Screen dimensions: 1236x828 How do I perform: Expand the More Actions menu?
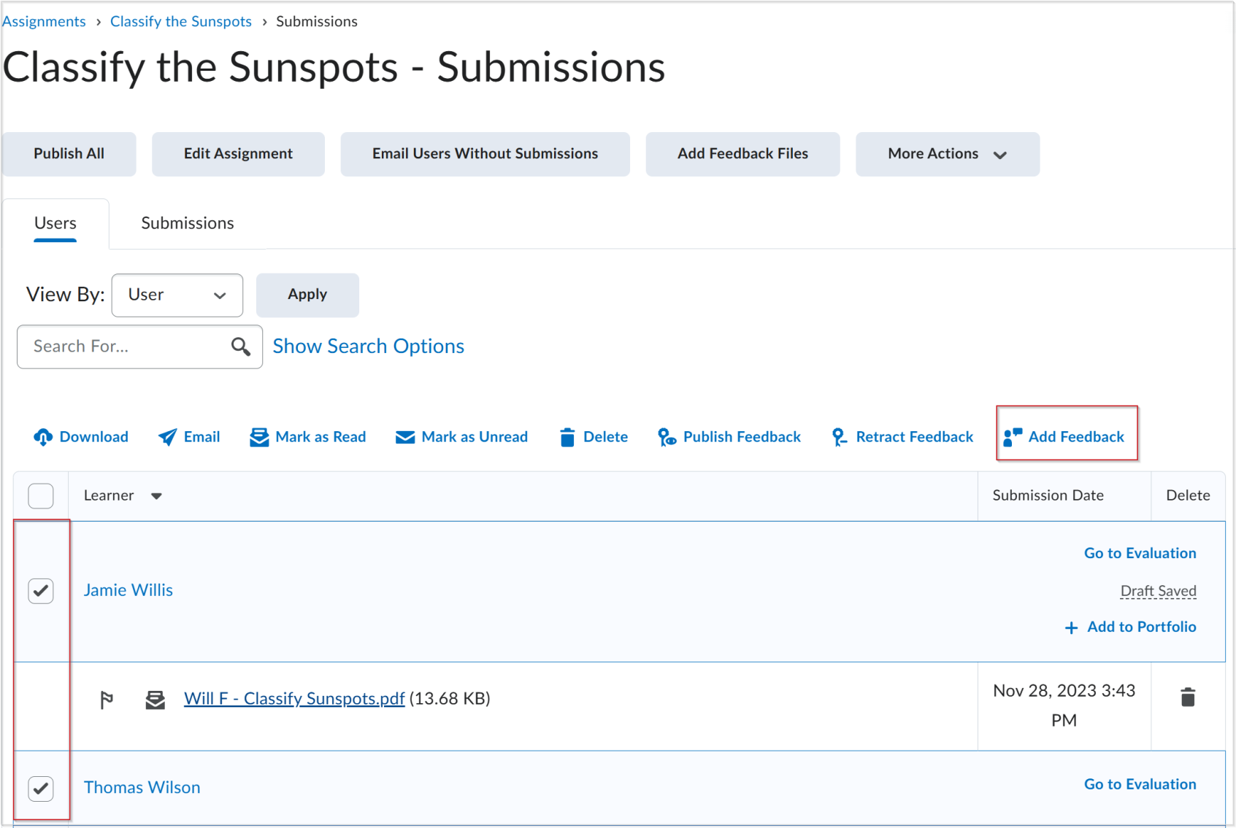947,154
